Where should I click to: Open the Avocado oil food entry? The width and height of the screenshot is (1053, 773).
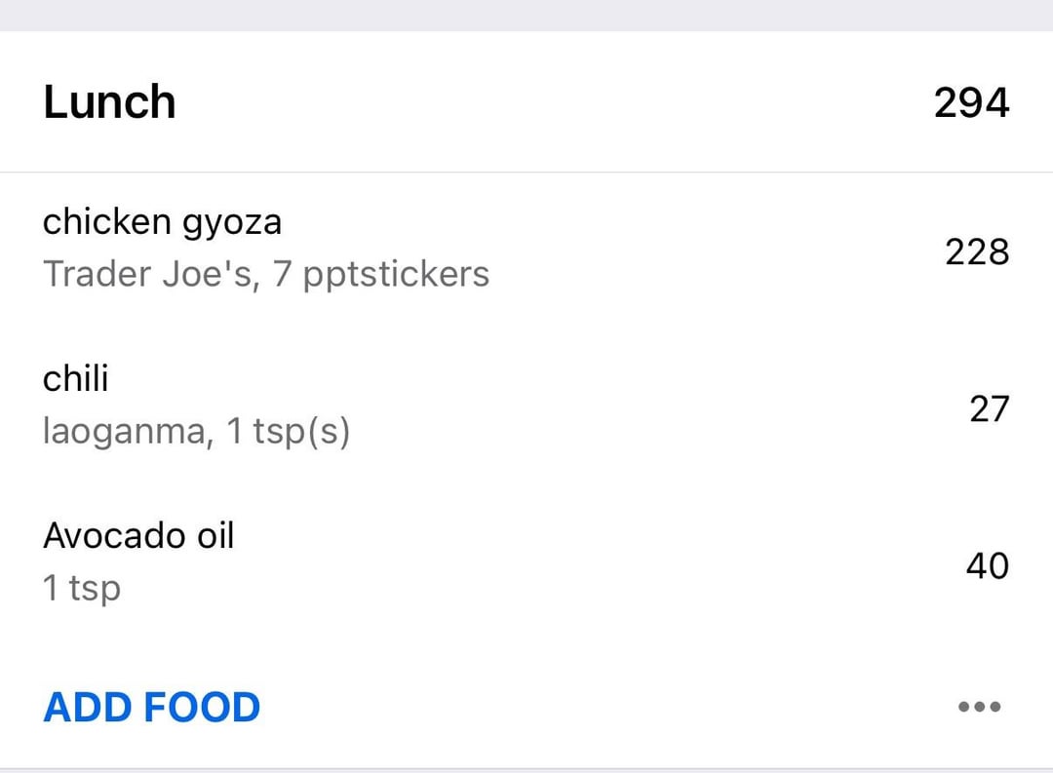pos(526,562)
